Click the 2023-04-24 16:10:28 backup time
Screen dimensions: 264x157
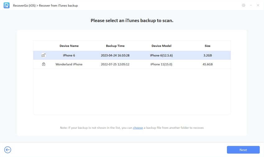coord(115,55)
